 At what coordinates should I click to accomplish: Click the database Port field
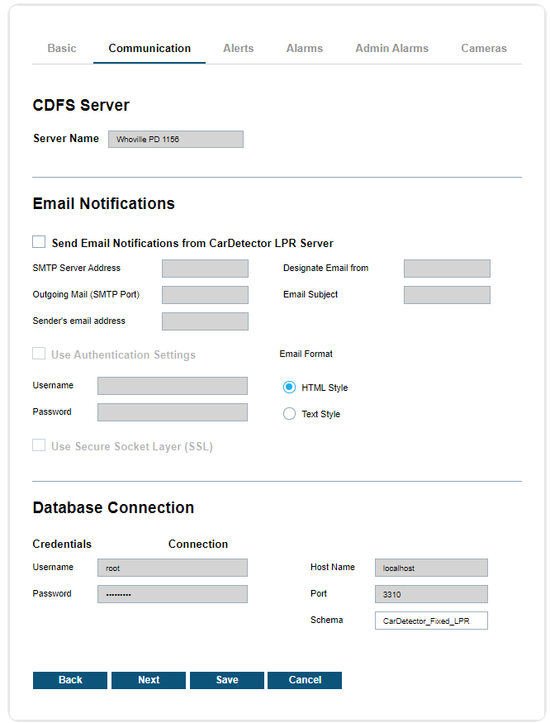click(430, 594)
